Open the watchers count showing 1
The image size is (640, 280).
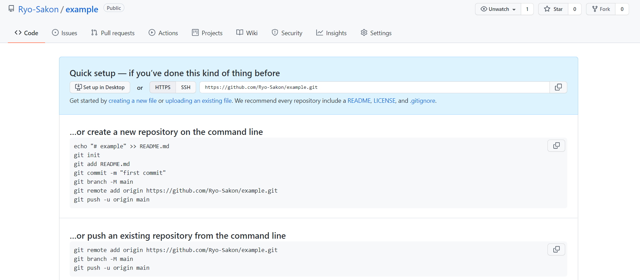click(x=527, y=9)
